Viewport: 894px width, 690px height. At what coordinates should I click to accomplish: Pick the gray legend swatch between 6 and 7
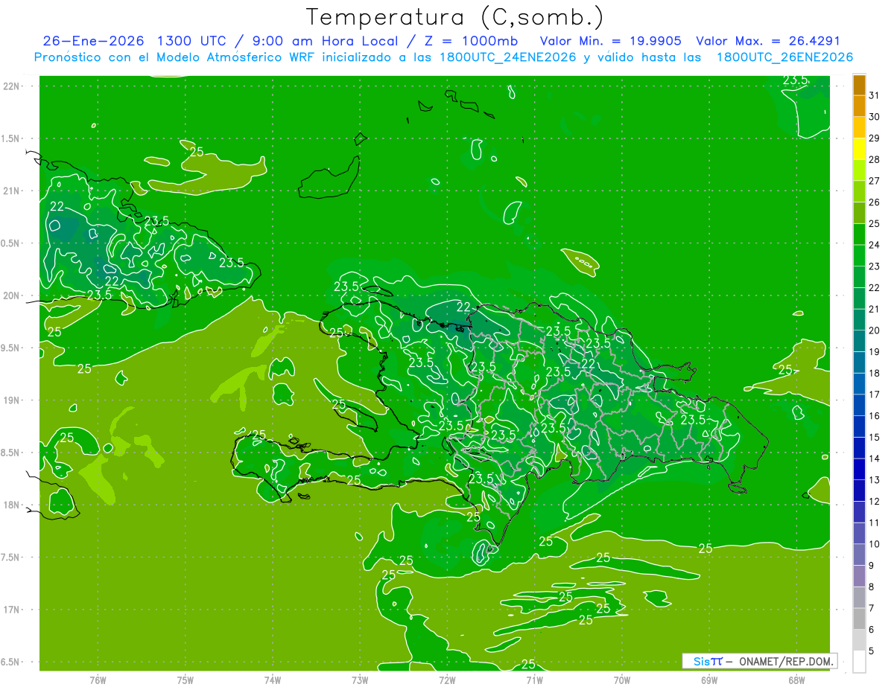pyautogui.click(x=859, y=619)
